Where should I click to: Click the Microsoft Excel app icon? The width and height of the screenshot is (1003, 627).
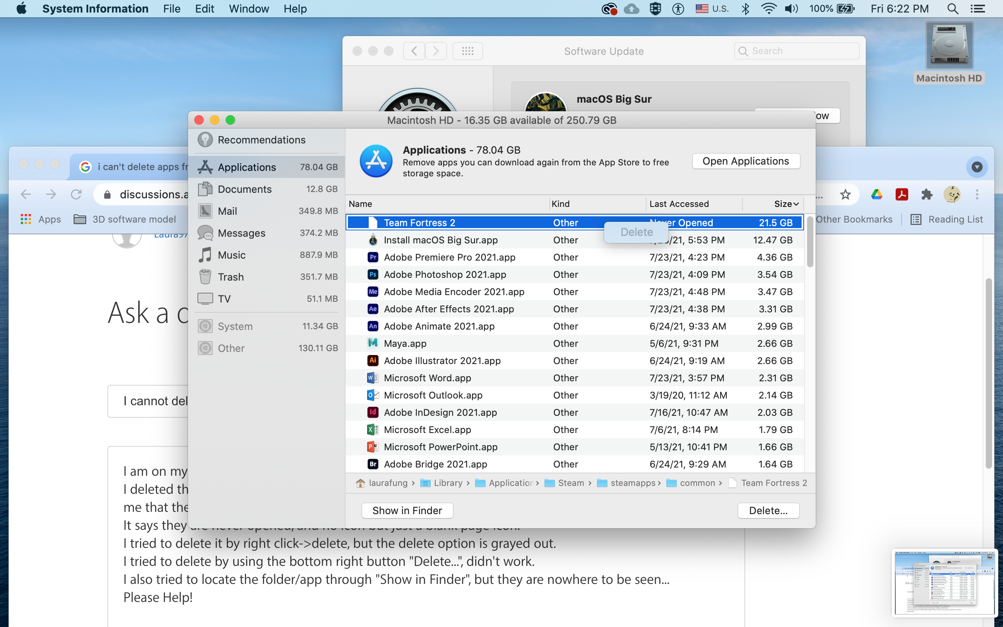click(x=373, y=429)
